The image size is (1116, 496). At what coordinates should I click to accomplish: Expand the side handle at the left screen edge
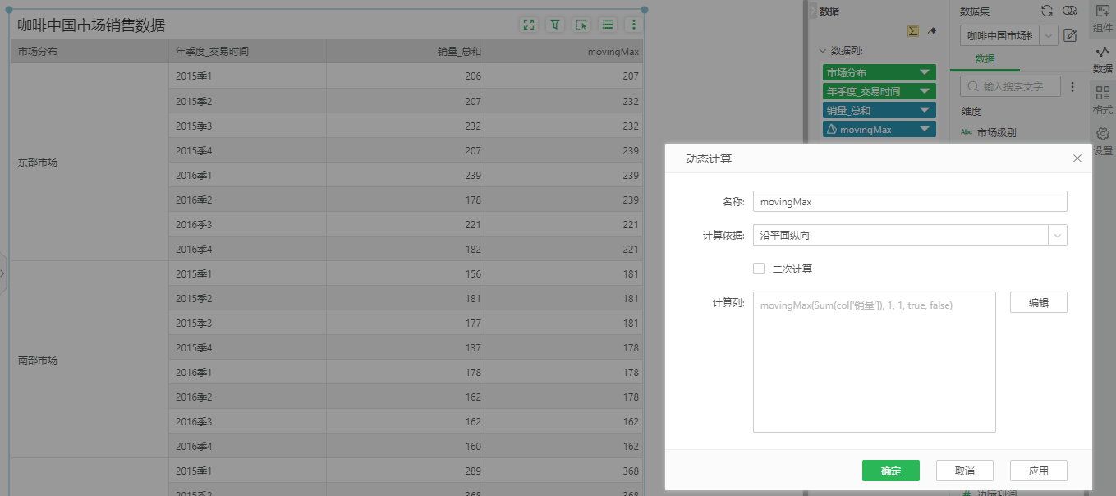[2, 272]
